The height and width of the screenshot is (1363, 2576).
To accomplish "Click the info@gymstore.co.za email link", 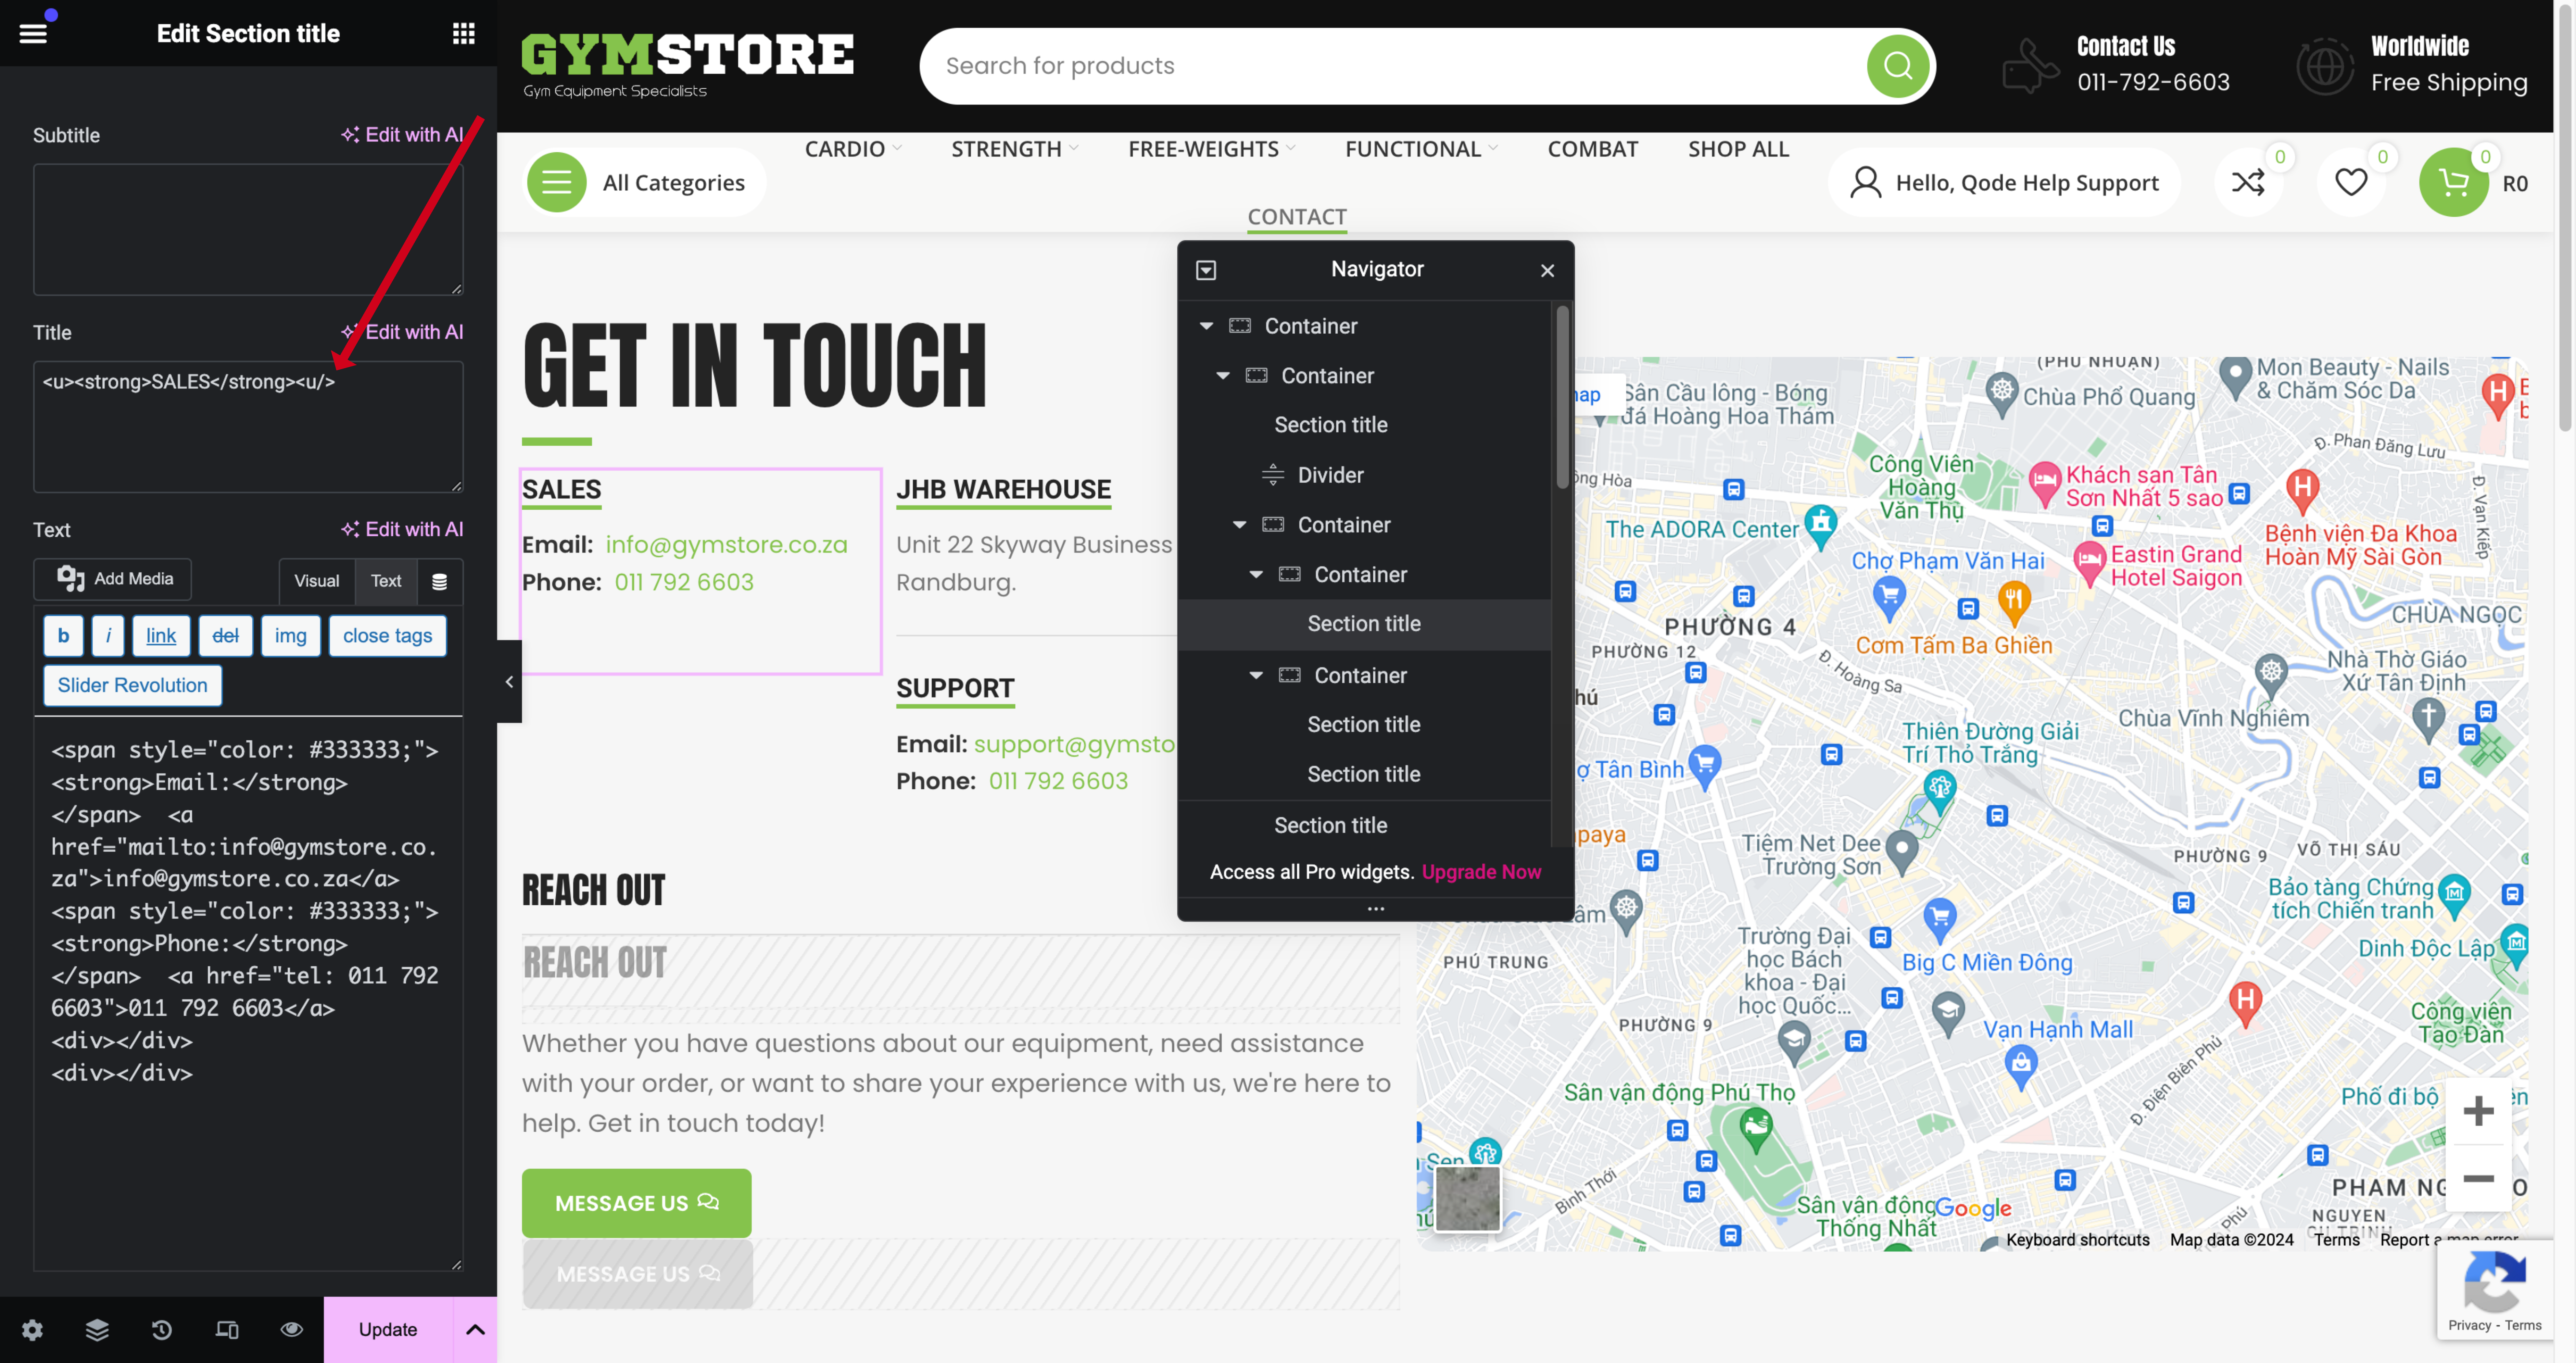I will pyautogui.click(x=726, y=545).
